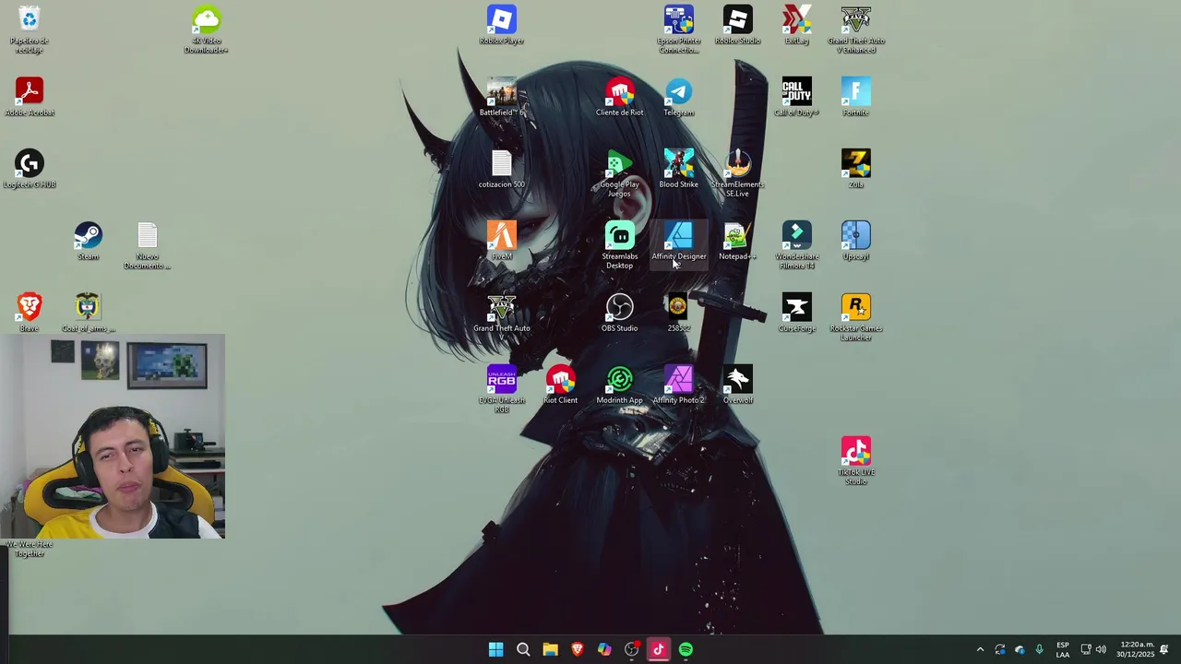Select the cotizacion 500 text file
1181x664 pixels.
pos(502,169)
